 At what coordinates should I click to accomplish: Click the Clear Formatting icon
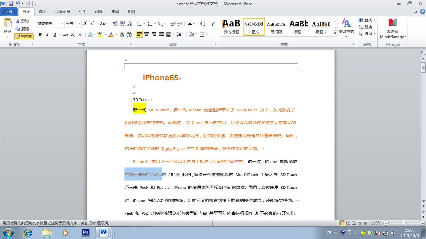(x=115, y=24)
